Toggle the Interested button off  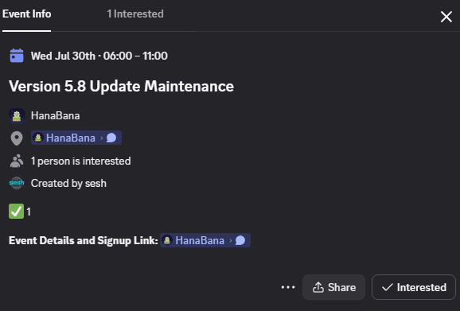[x=414, y=287]
